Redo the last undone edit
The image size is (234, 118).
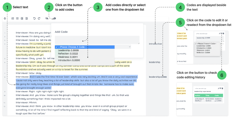39,18
